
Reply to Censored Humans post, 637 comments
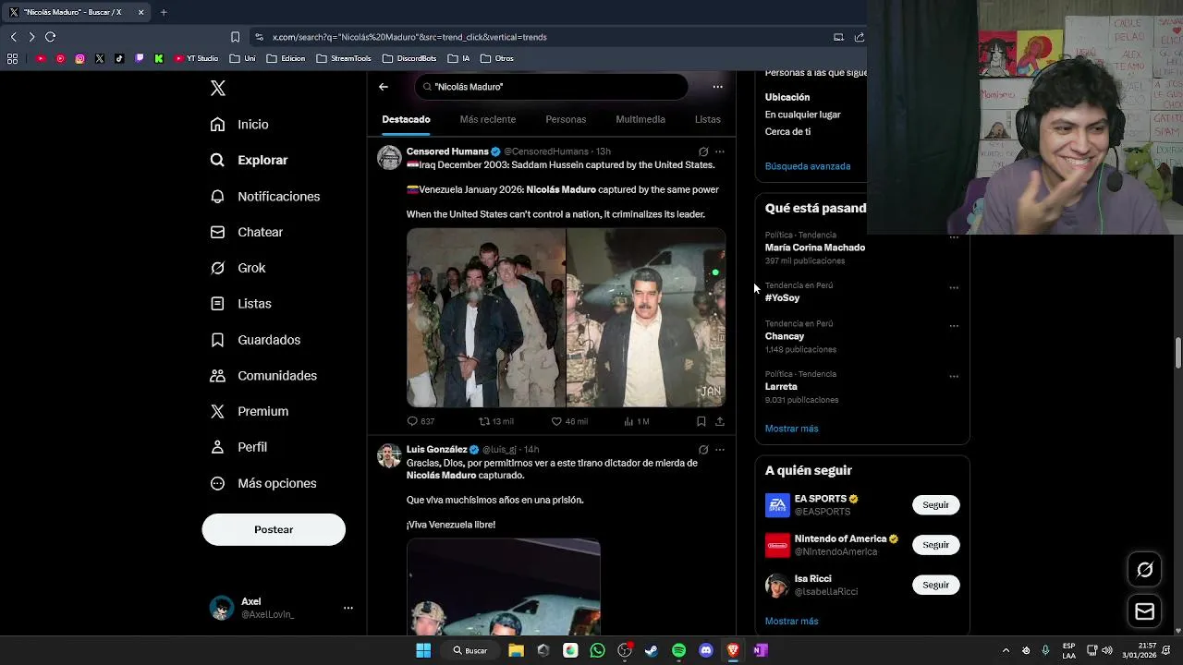coord(421,421)
